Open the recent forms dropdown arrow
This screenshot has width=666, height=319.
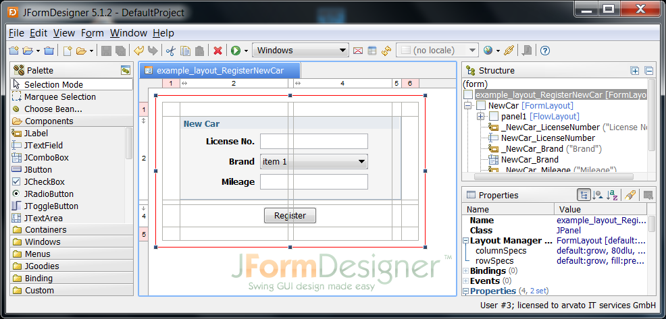pos(91,51)
